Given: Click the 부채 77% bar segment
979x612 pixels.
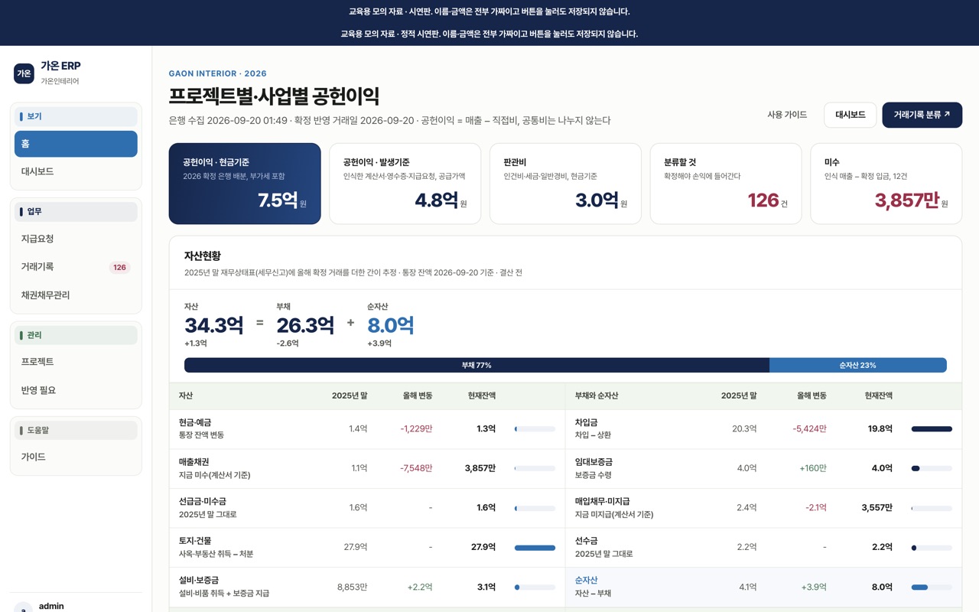Looking at the screenshot, I should pyautogui.click(x=476, y=365).
